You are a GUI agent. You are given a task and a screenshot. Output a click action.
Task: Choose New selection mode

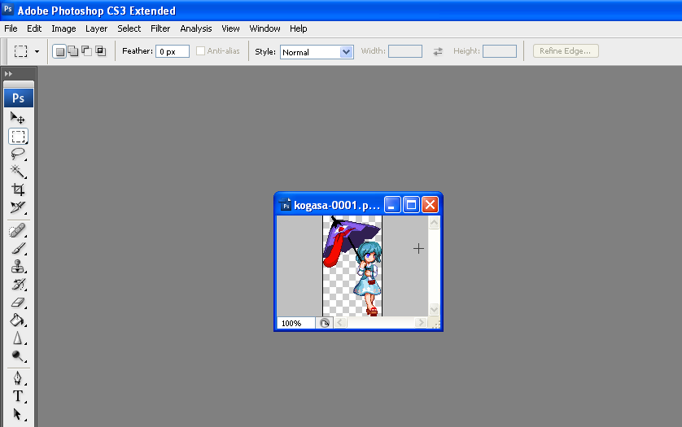tap(59, 51)
